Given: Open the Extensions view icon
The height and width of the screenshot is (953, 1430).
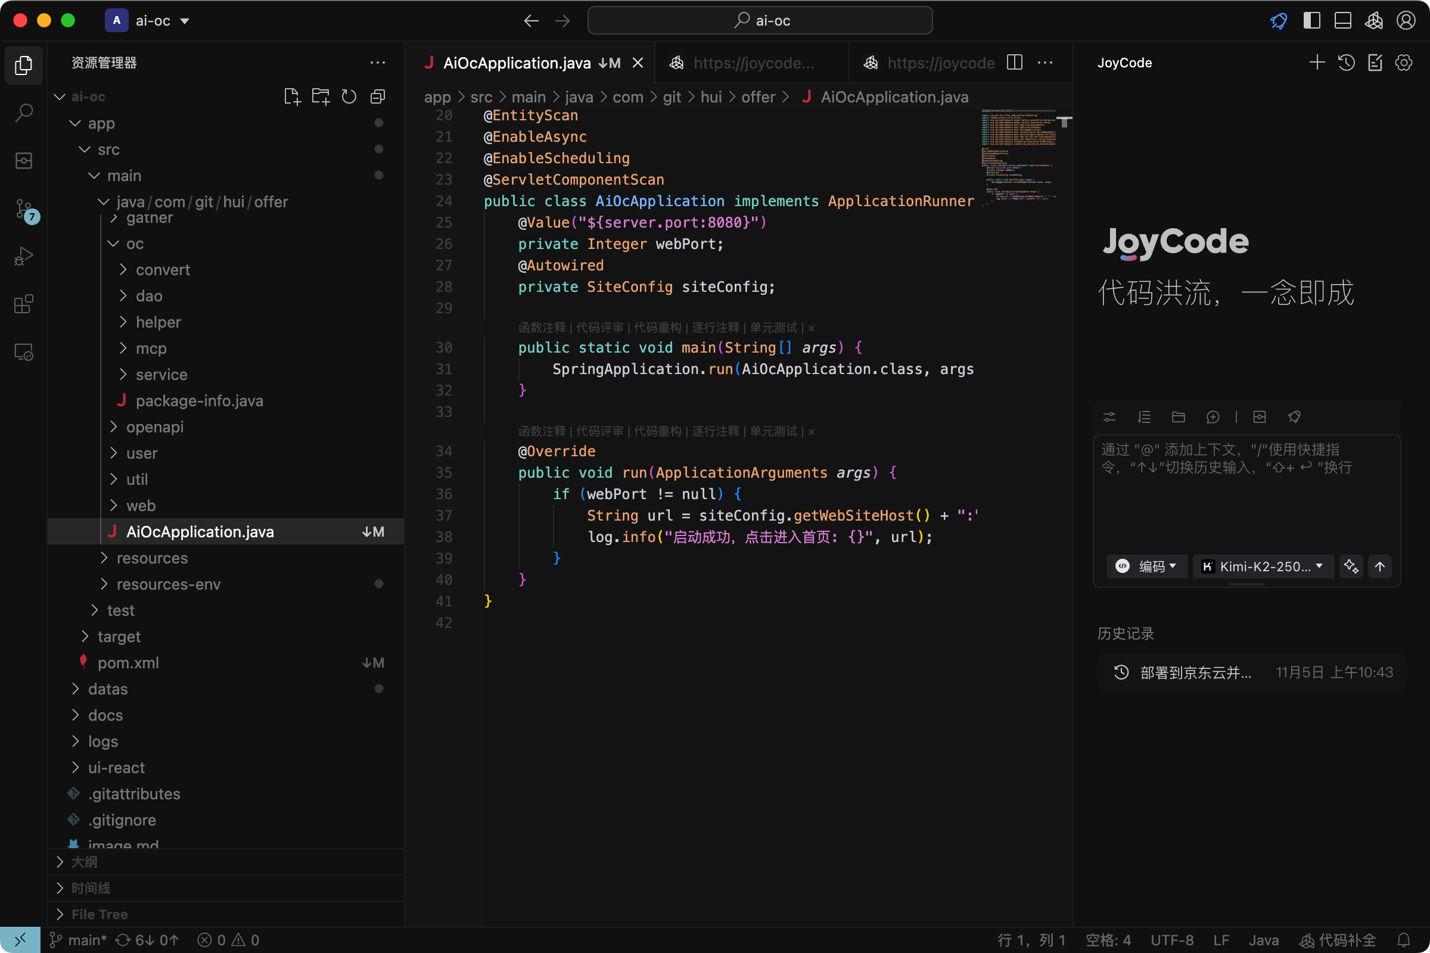Looking at the screenshot, I should click(x=23, y=304).
